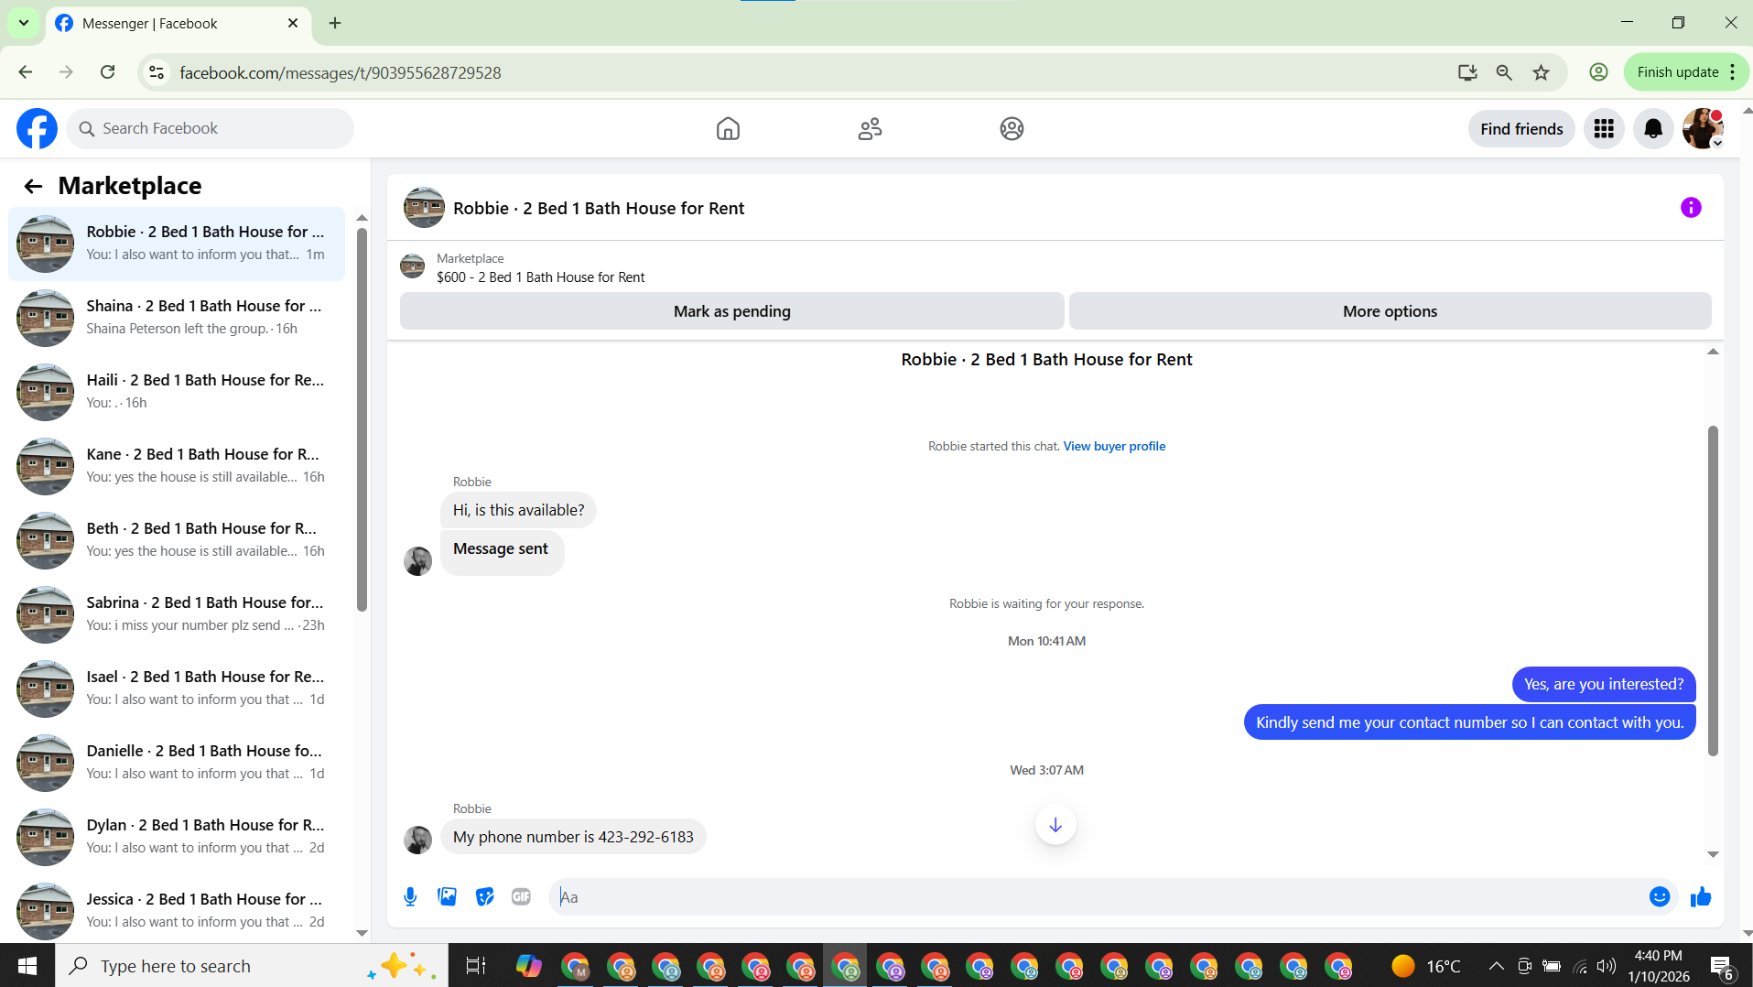Click the message input field Aa
The image size is (1753, 987).
point(1098,897)
